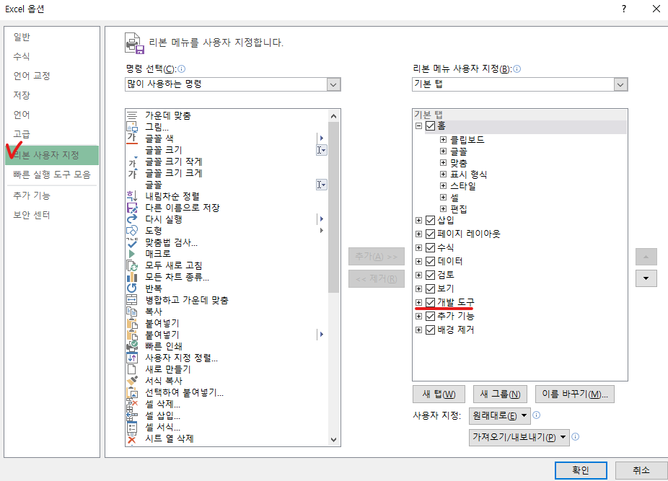Click the 반복 repeat icon
668x481 pixels.
pos(132,288)
